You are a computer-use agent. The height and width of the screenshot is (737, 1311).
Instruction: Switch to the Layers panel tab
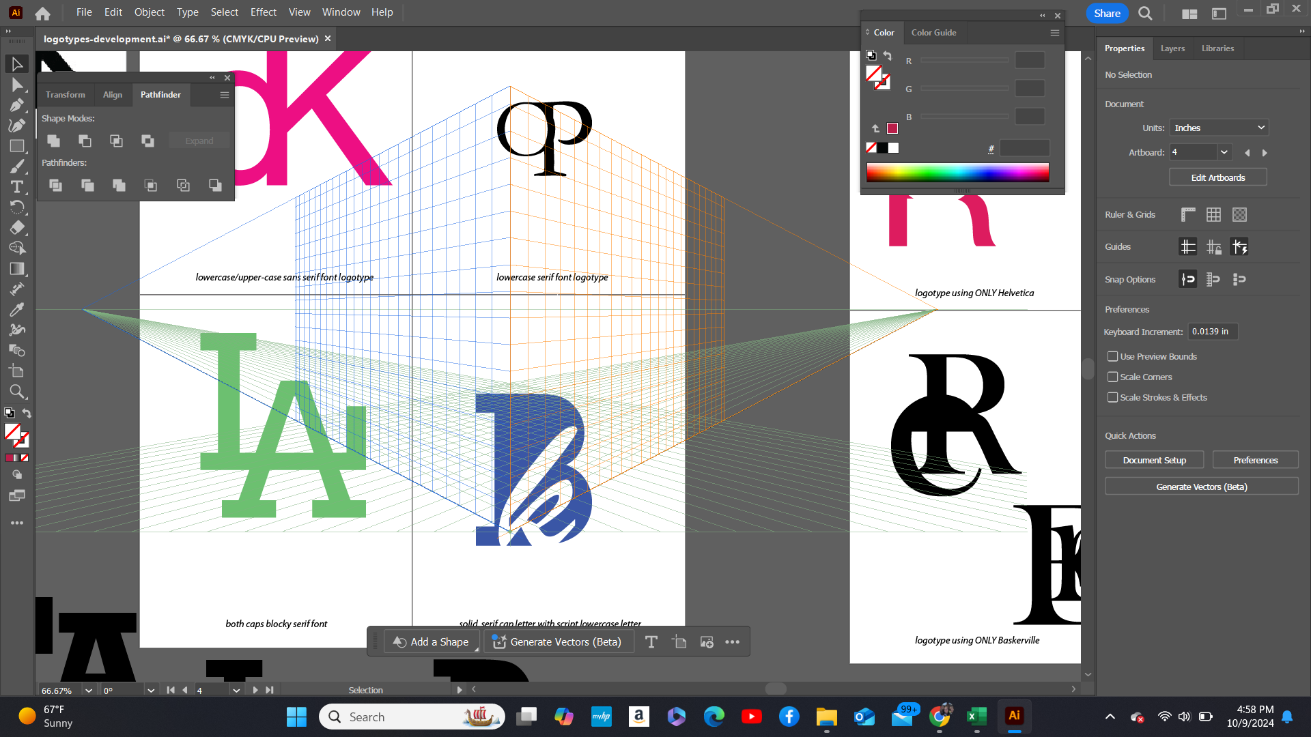pyautogui.click(x=1172, y=48)
